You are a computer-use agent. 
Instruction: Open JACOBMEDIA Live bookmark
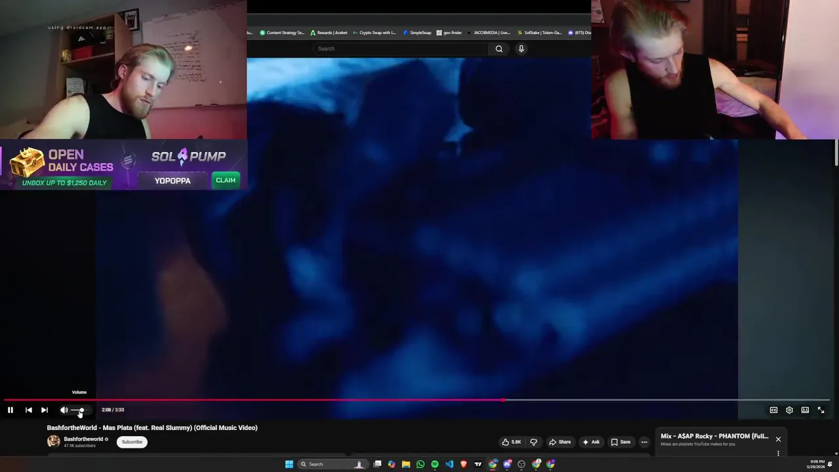coord(489,33)
